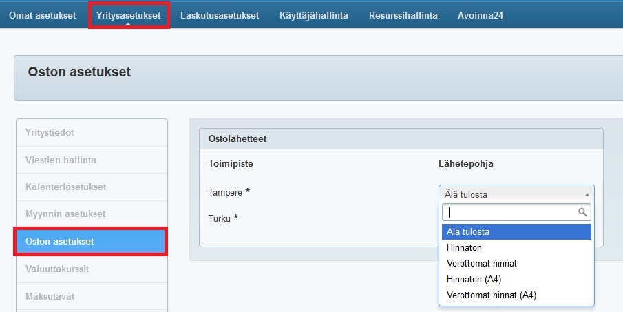Go to Laskutusasetukset tab
This screenshot has width=623, height=312.
pos(220,15)
